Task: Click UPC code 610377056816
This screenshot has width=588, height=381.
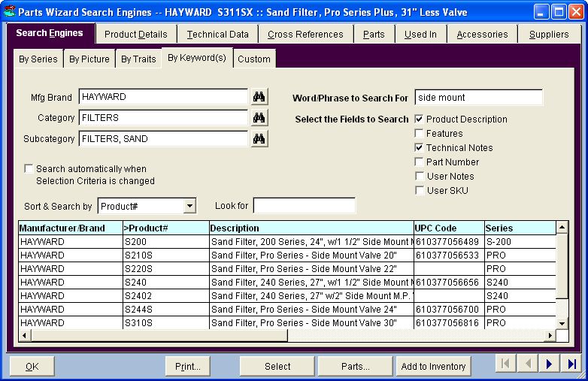Action: tap(449, 322)
